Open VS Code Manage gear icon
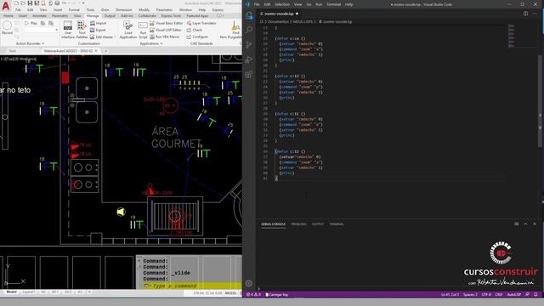The image size is (544, 306). click(x=249, y=283)
